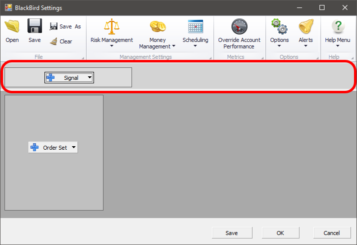Viewport: 357px width, 245px height.
Task: Expand Alerts dropdown arrow
Action: click(306, 46)
